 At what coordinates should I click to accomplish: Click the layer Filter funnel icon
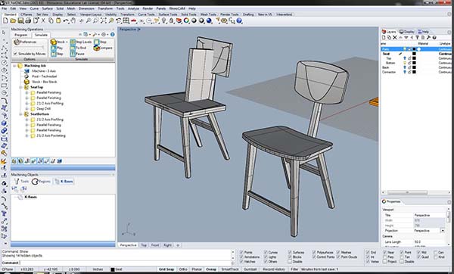click(417, 38)
